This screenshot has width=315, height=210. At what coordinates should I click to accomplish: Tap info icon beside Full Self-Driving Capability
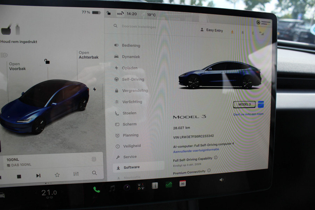[x=216, y=157]
